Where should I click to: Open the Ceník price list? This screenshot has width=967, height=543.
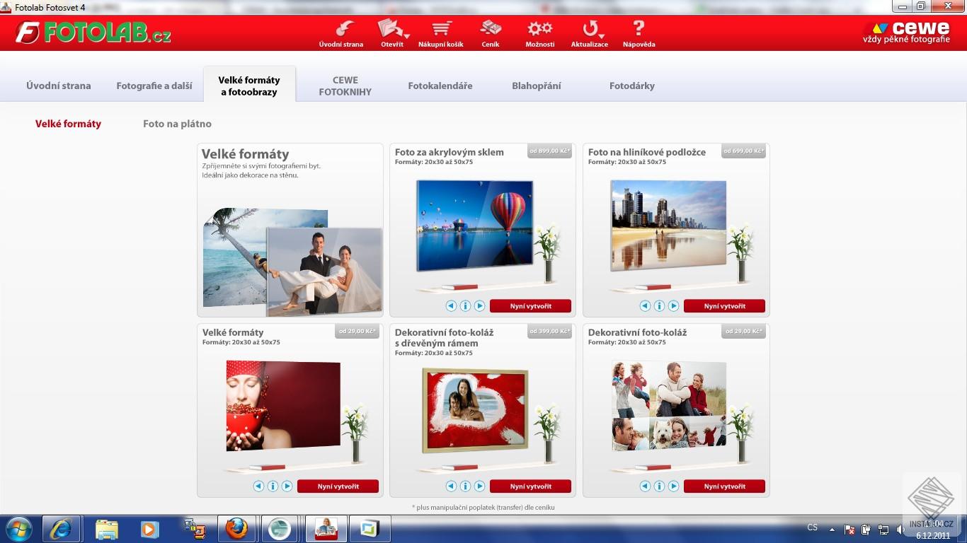coord(491,33)
